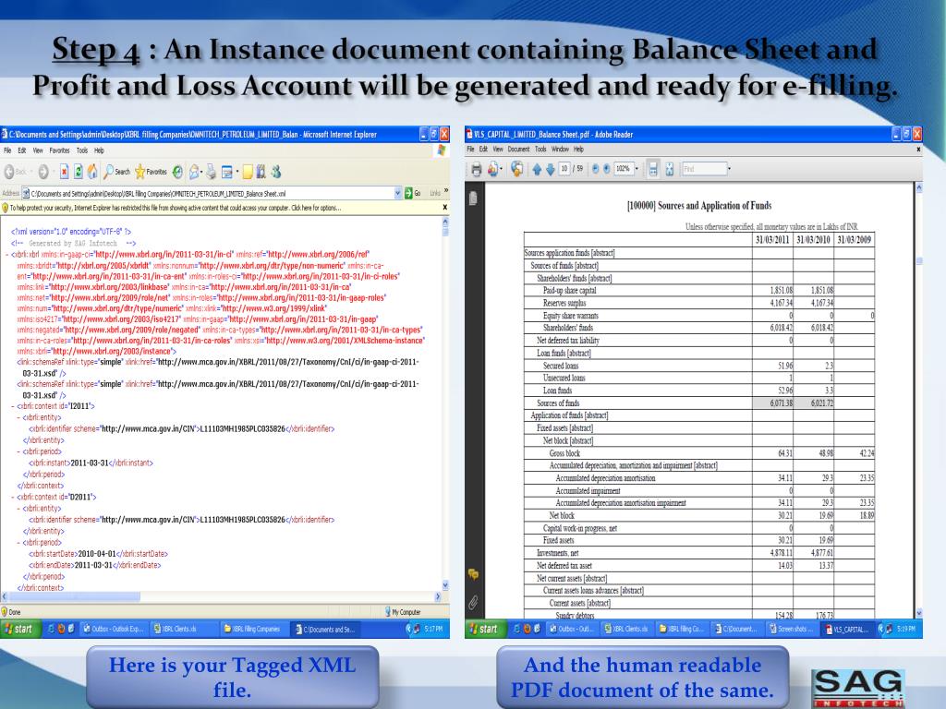Collapse the root xbrli:xbrl node
The width and height of the screenshot is (946, 709).
pos(6,255)
